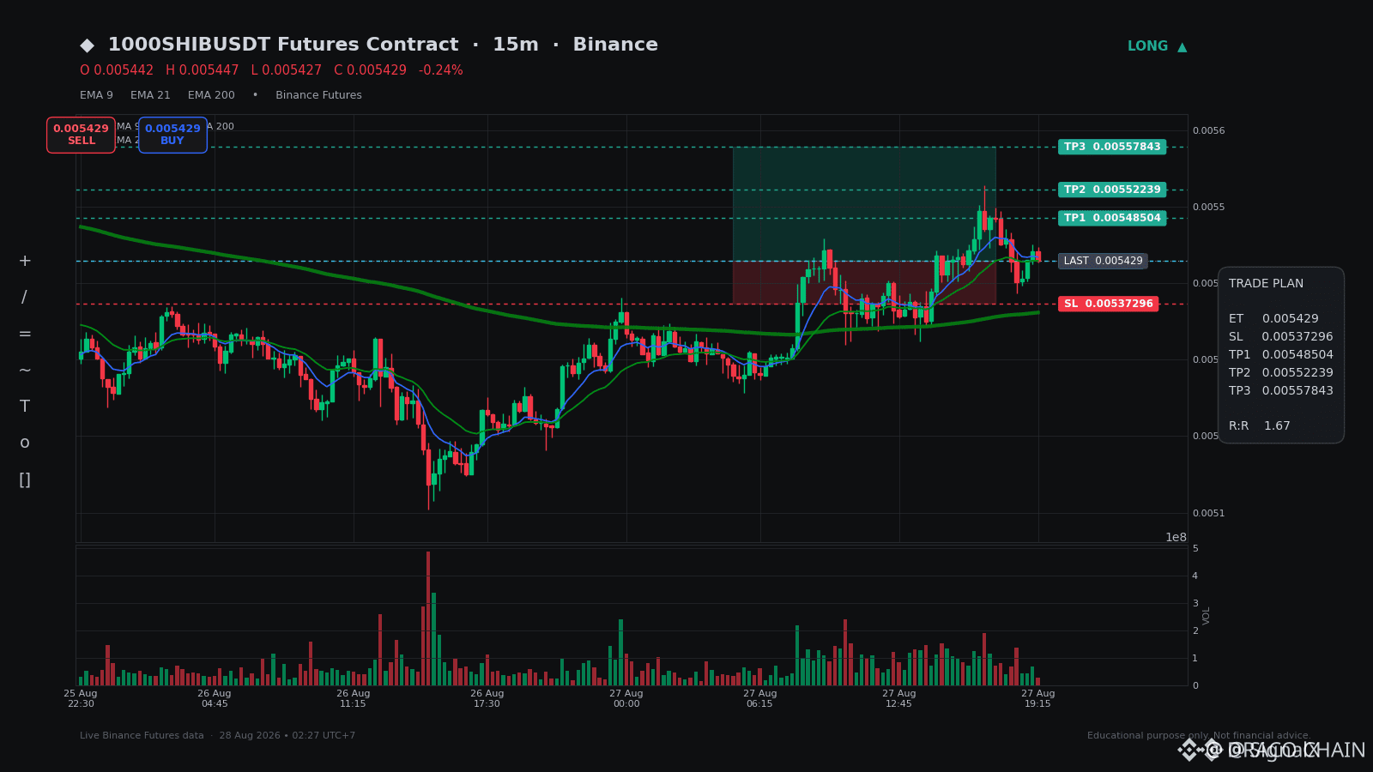This screenshot has height=772, width=1373.
Task: Click the R:R 1.67 row in Trade Plan
Action: 1260,426
